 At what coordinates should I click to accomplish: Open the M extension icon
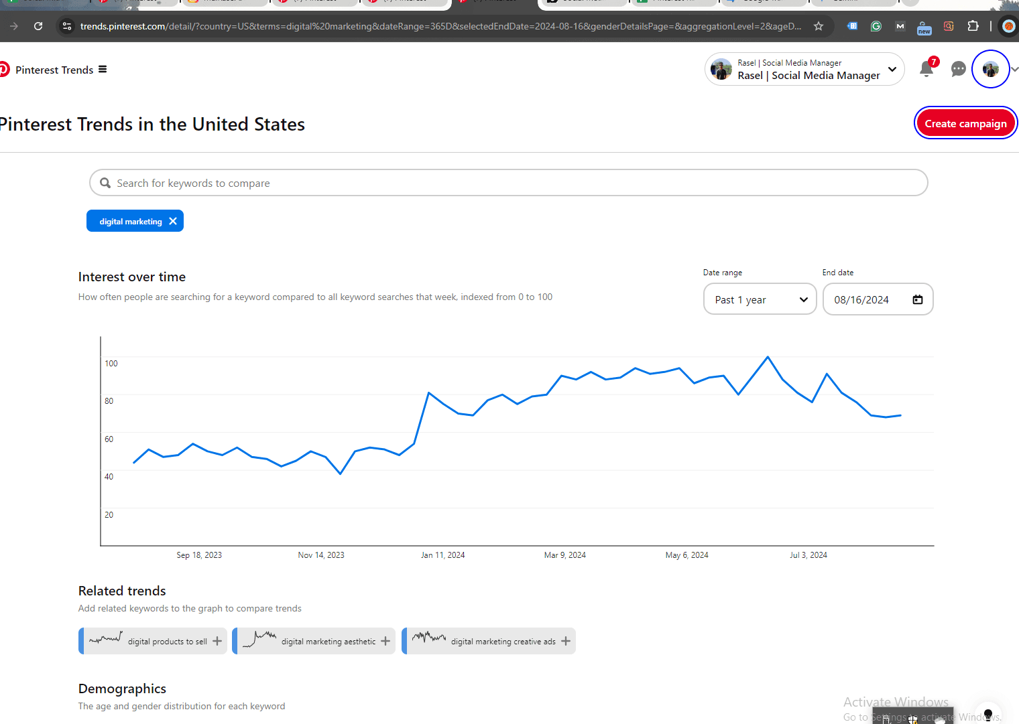tap(900, 26)
